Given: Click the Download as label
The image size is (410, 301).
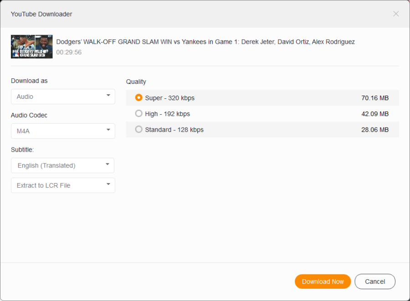Looking at the screenshot, I should (29, 81).
